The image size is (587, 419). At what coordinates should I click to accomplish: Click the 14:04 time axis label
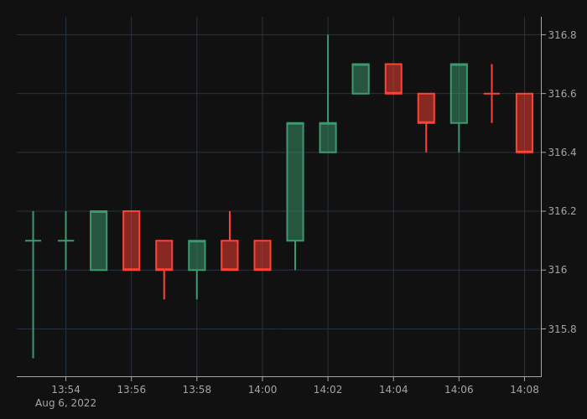pyautogui.click(x=393, y=390)
